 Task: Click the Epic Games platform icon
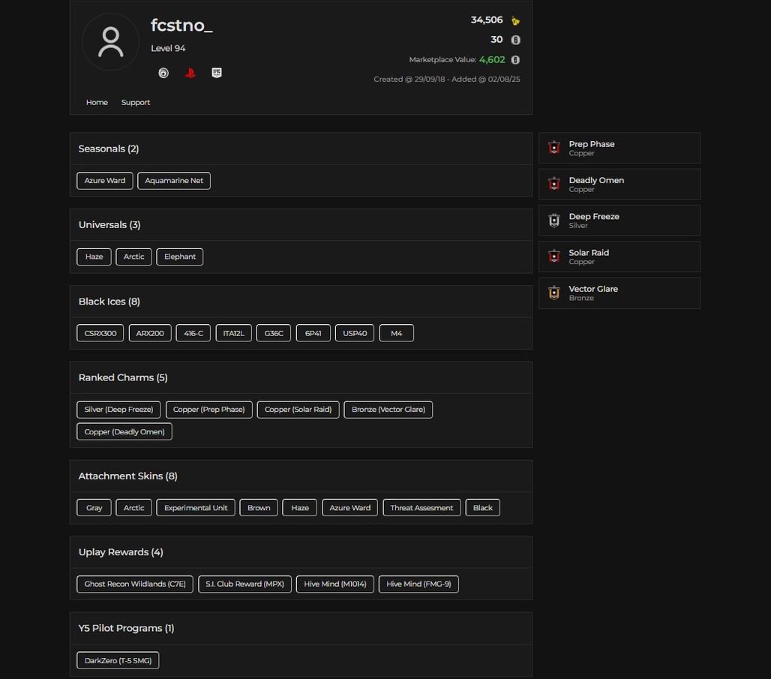point(217,73)
